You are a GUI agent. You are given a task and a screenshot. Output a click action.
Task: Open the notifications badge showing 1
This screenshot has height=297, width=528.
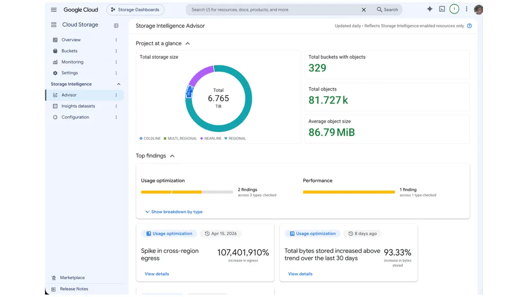[454, 9]
